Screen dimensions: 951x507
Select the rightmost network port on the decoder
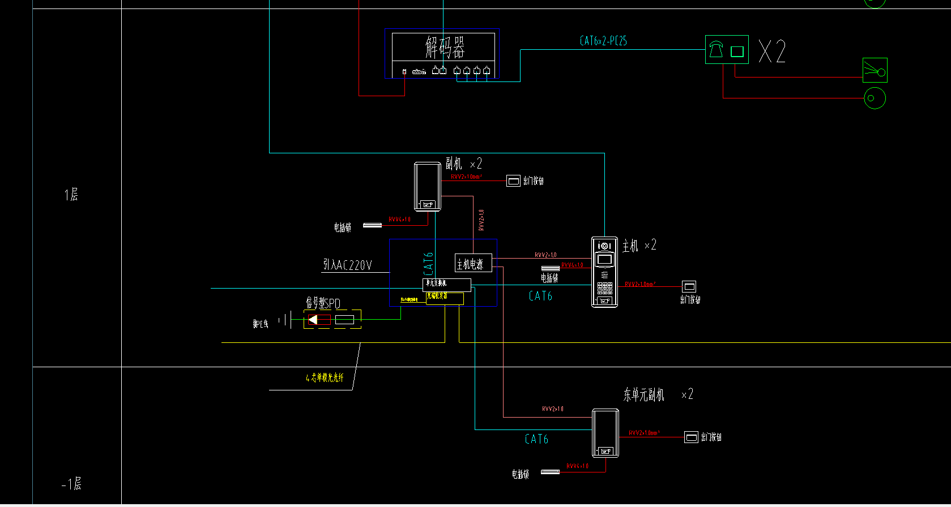point(487,71)
